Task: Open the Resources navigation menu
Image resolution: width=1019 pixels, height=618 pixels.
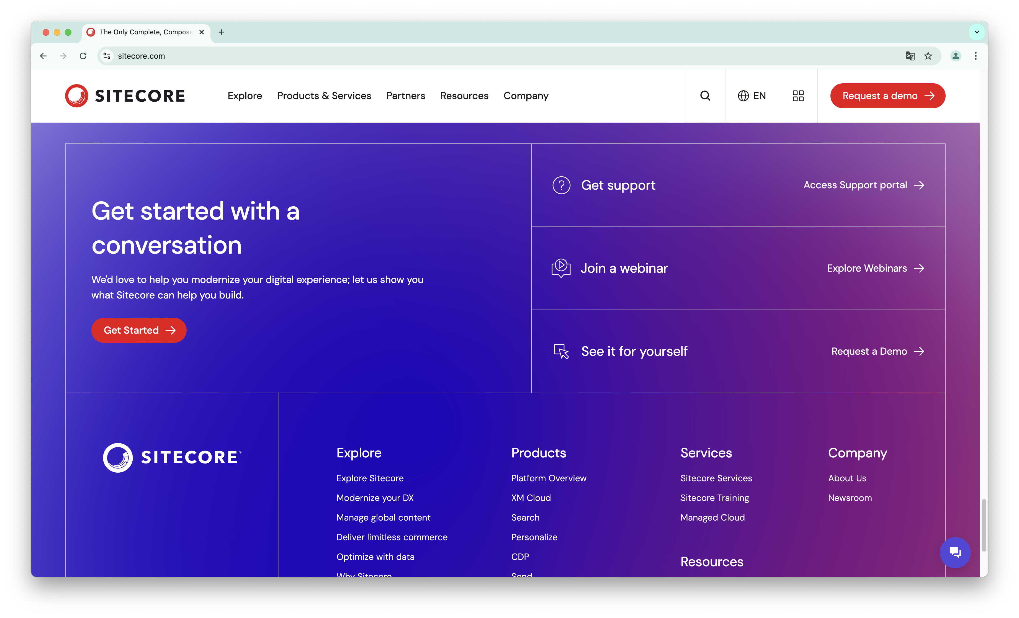Action: tap(464, 96)
